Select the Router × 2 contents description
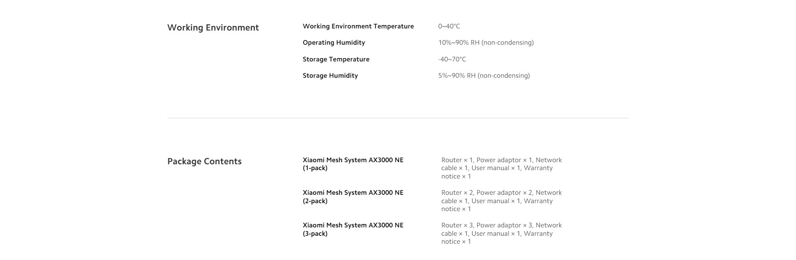This screenshot has height=260, width=796. 502,201
